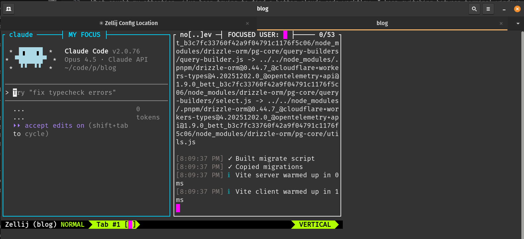Click the "MY FOCUS" pane label
This screenshot has width=524, height=239.
point(84,35)
